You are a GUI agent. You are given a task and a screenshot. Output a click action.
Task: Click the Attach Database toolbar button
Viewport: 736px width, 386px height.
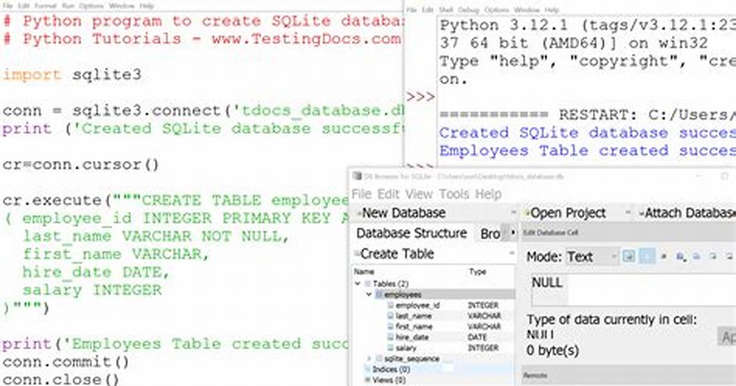687,213
